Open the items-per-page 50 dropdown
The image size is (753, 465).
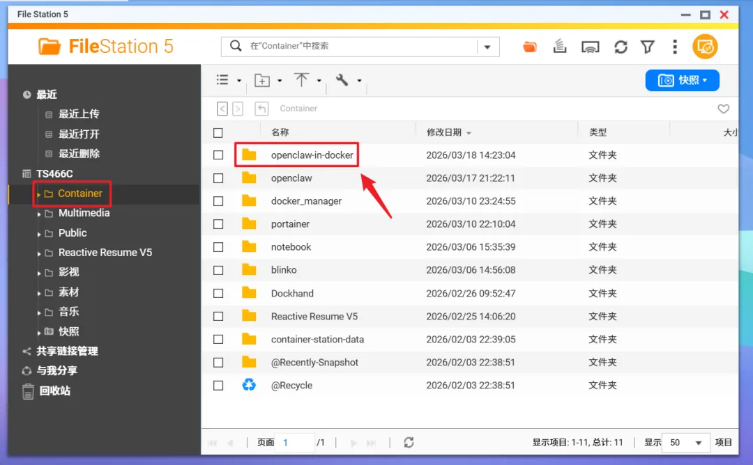coord(687,443)
